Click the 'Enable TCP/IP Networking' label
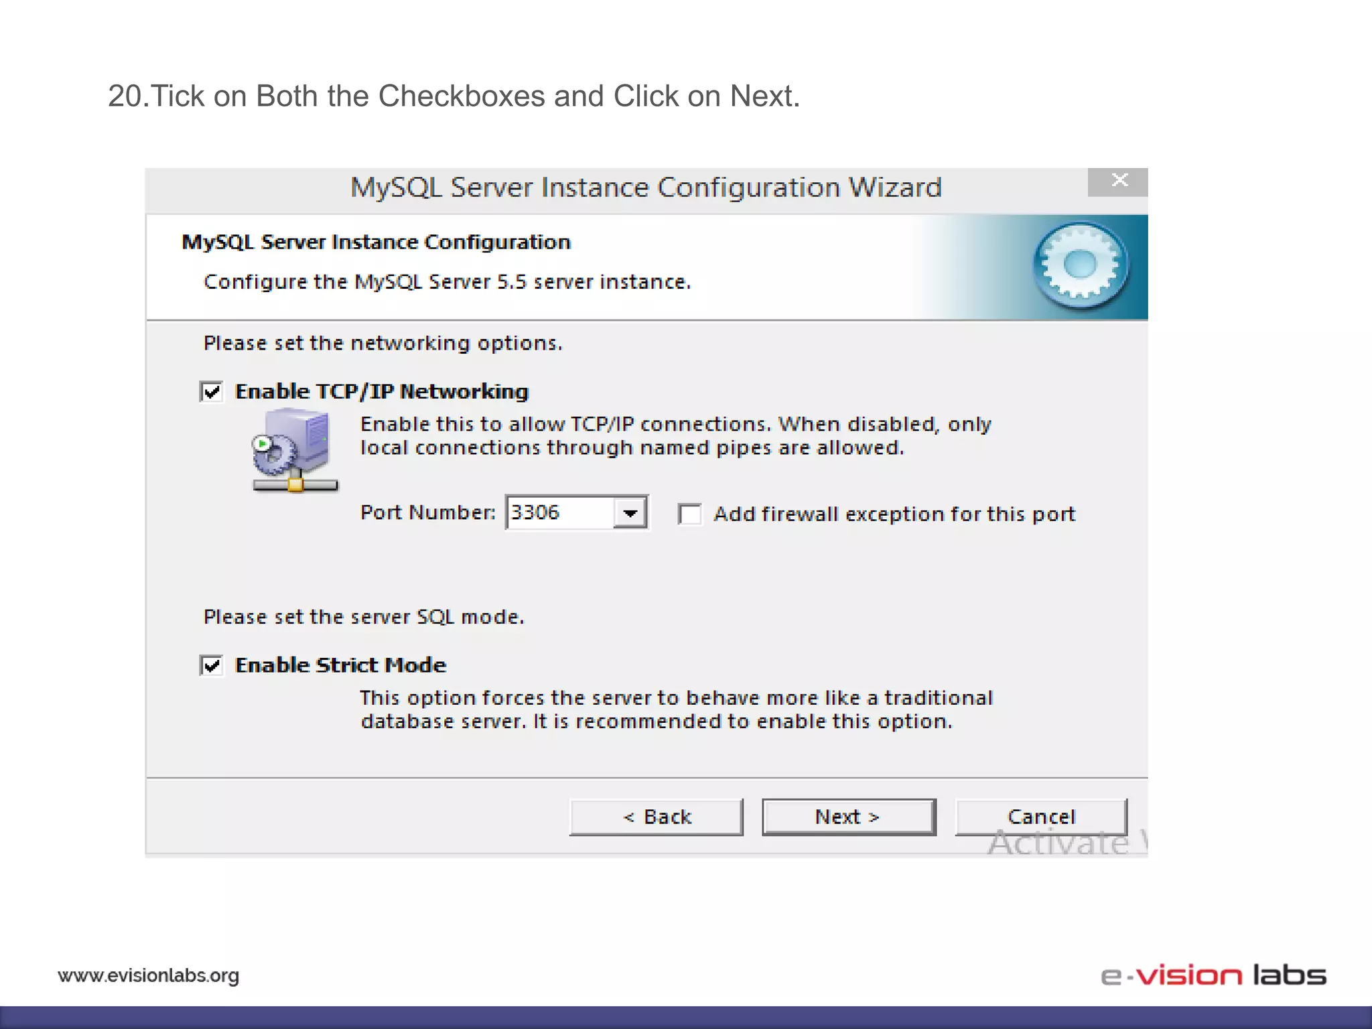The height and width of the screenshot is (1029, 1372). (382, 392)
